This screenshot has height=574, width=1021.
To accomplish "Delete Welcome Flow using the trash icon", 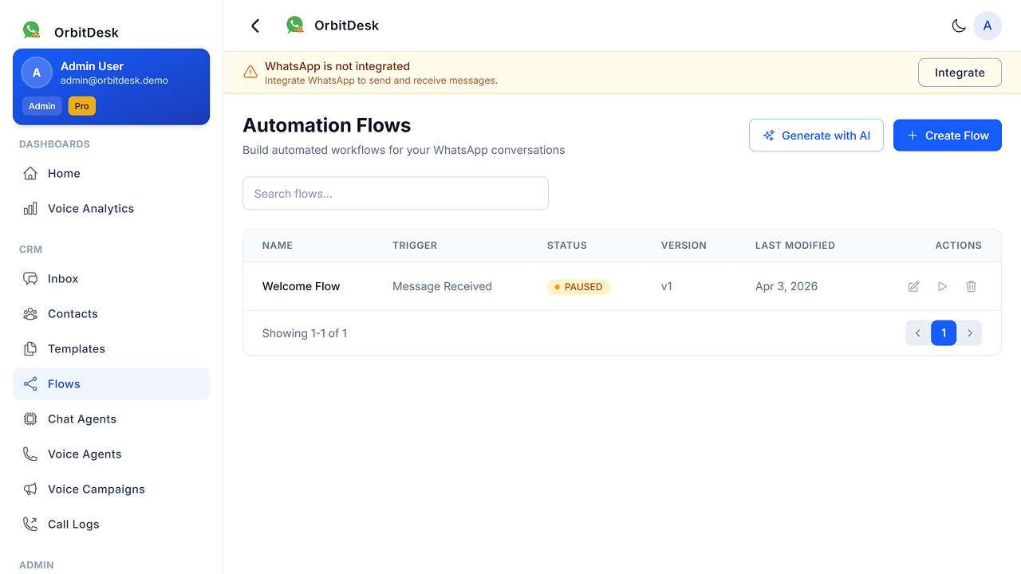I will (x=971, y=286).
